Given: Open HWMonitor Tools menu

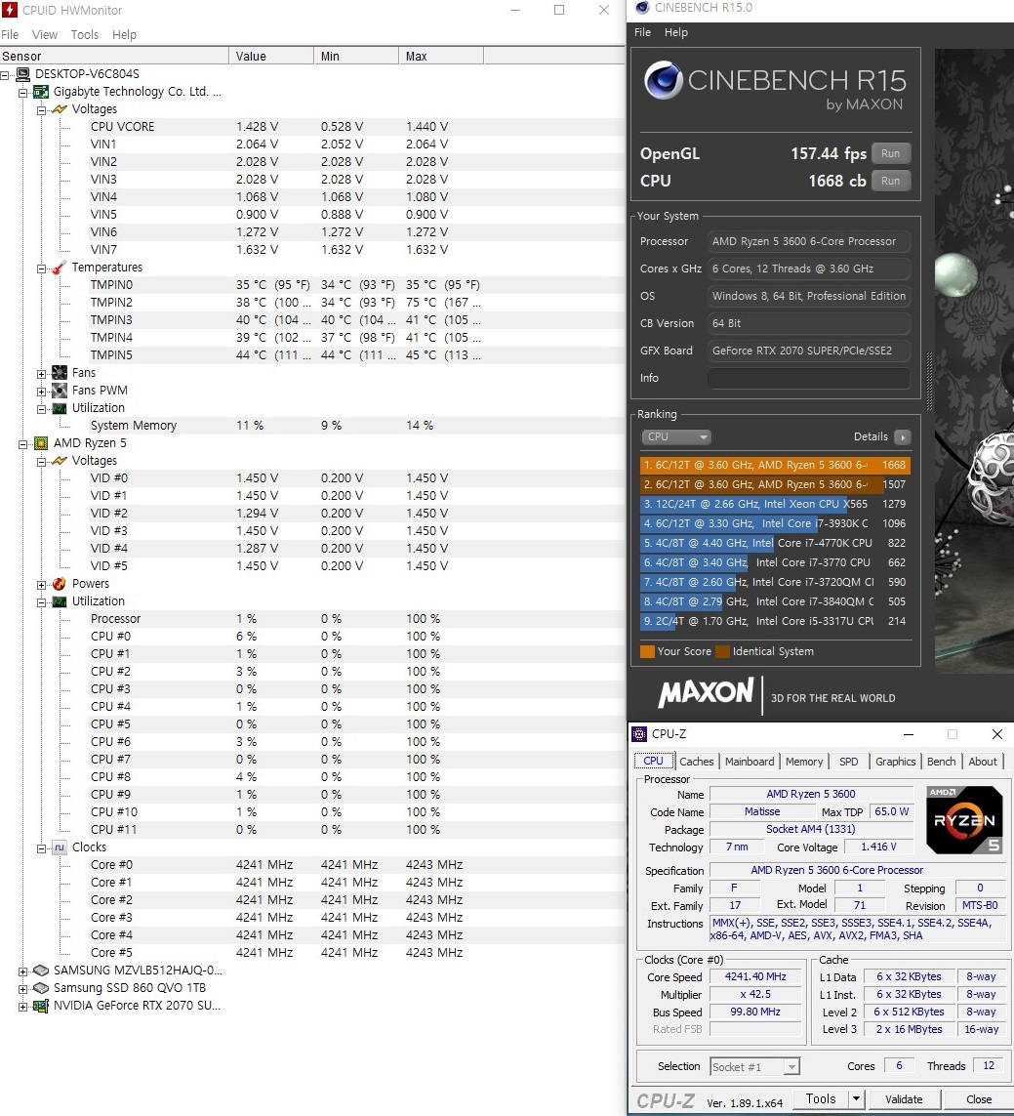Looking at the screenshot, I should [85, 34].
